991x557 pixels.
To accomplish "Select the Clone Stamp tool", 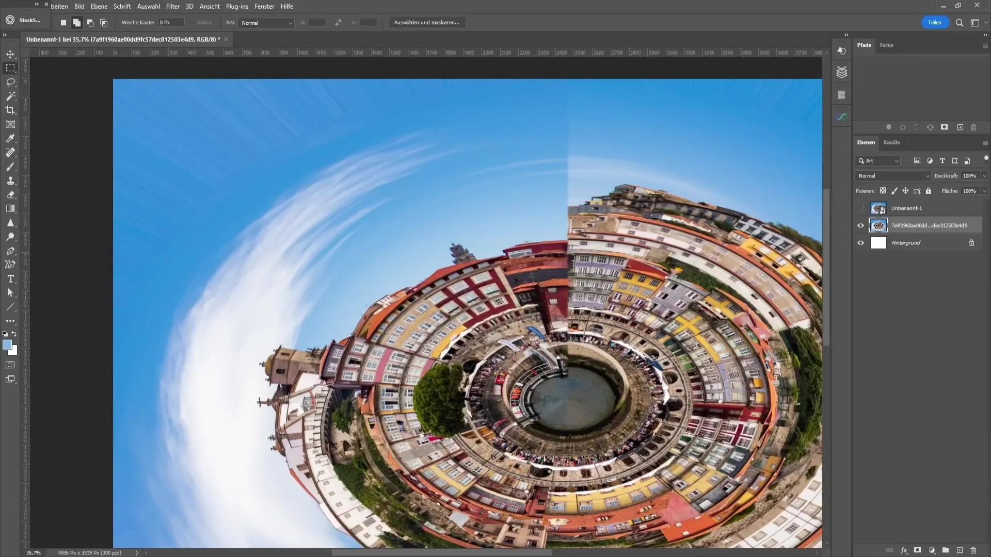I will coord(10,180).
